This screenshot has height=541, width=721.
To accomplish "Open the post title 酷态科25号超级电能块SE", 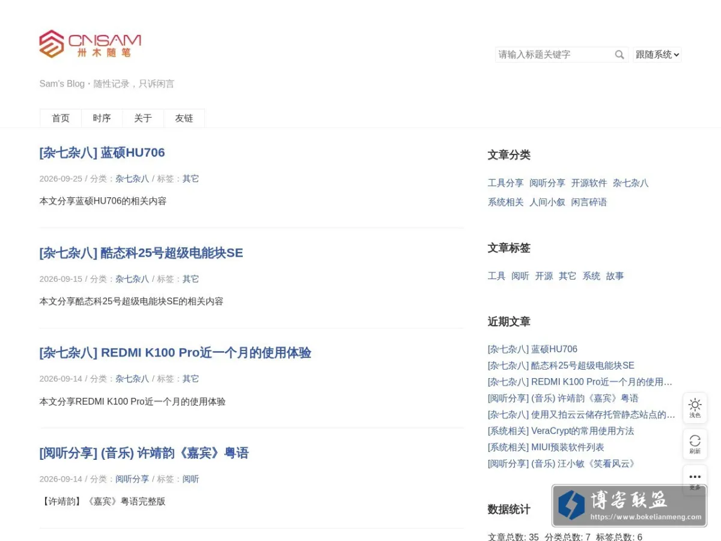I will (141, 253).
